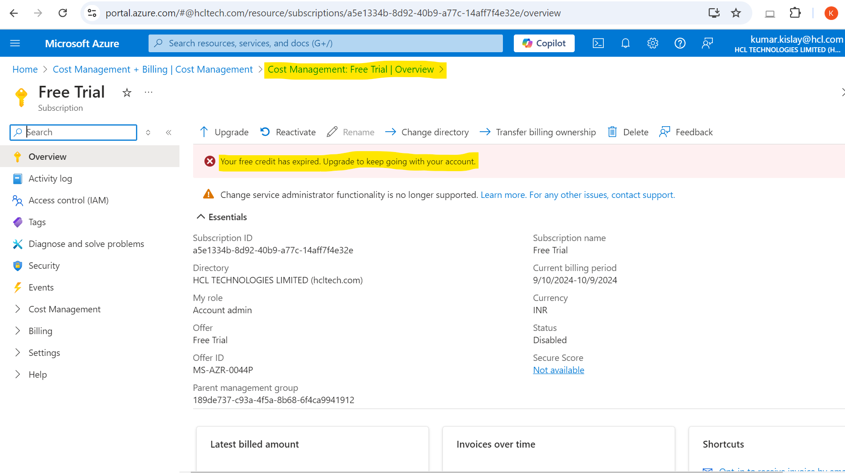The image size is (845, 473).
Task: Click the global search resources field
Action: [x=326, y=43]
